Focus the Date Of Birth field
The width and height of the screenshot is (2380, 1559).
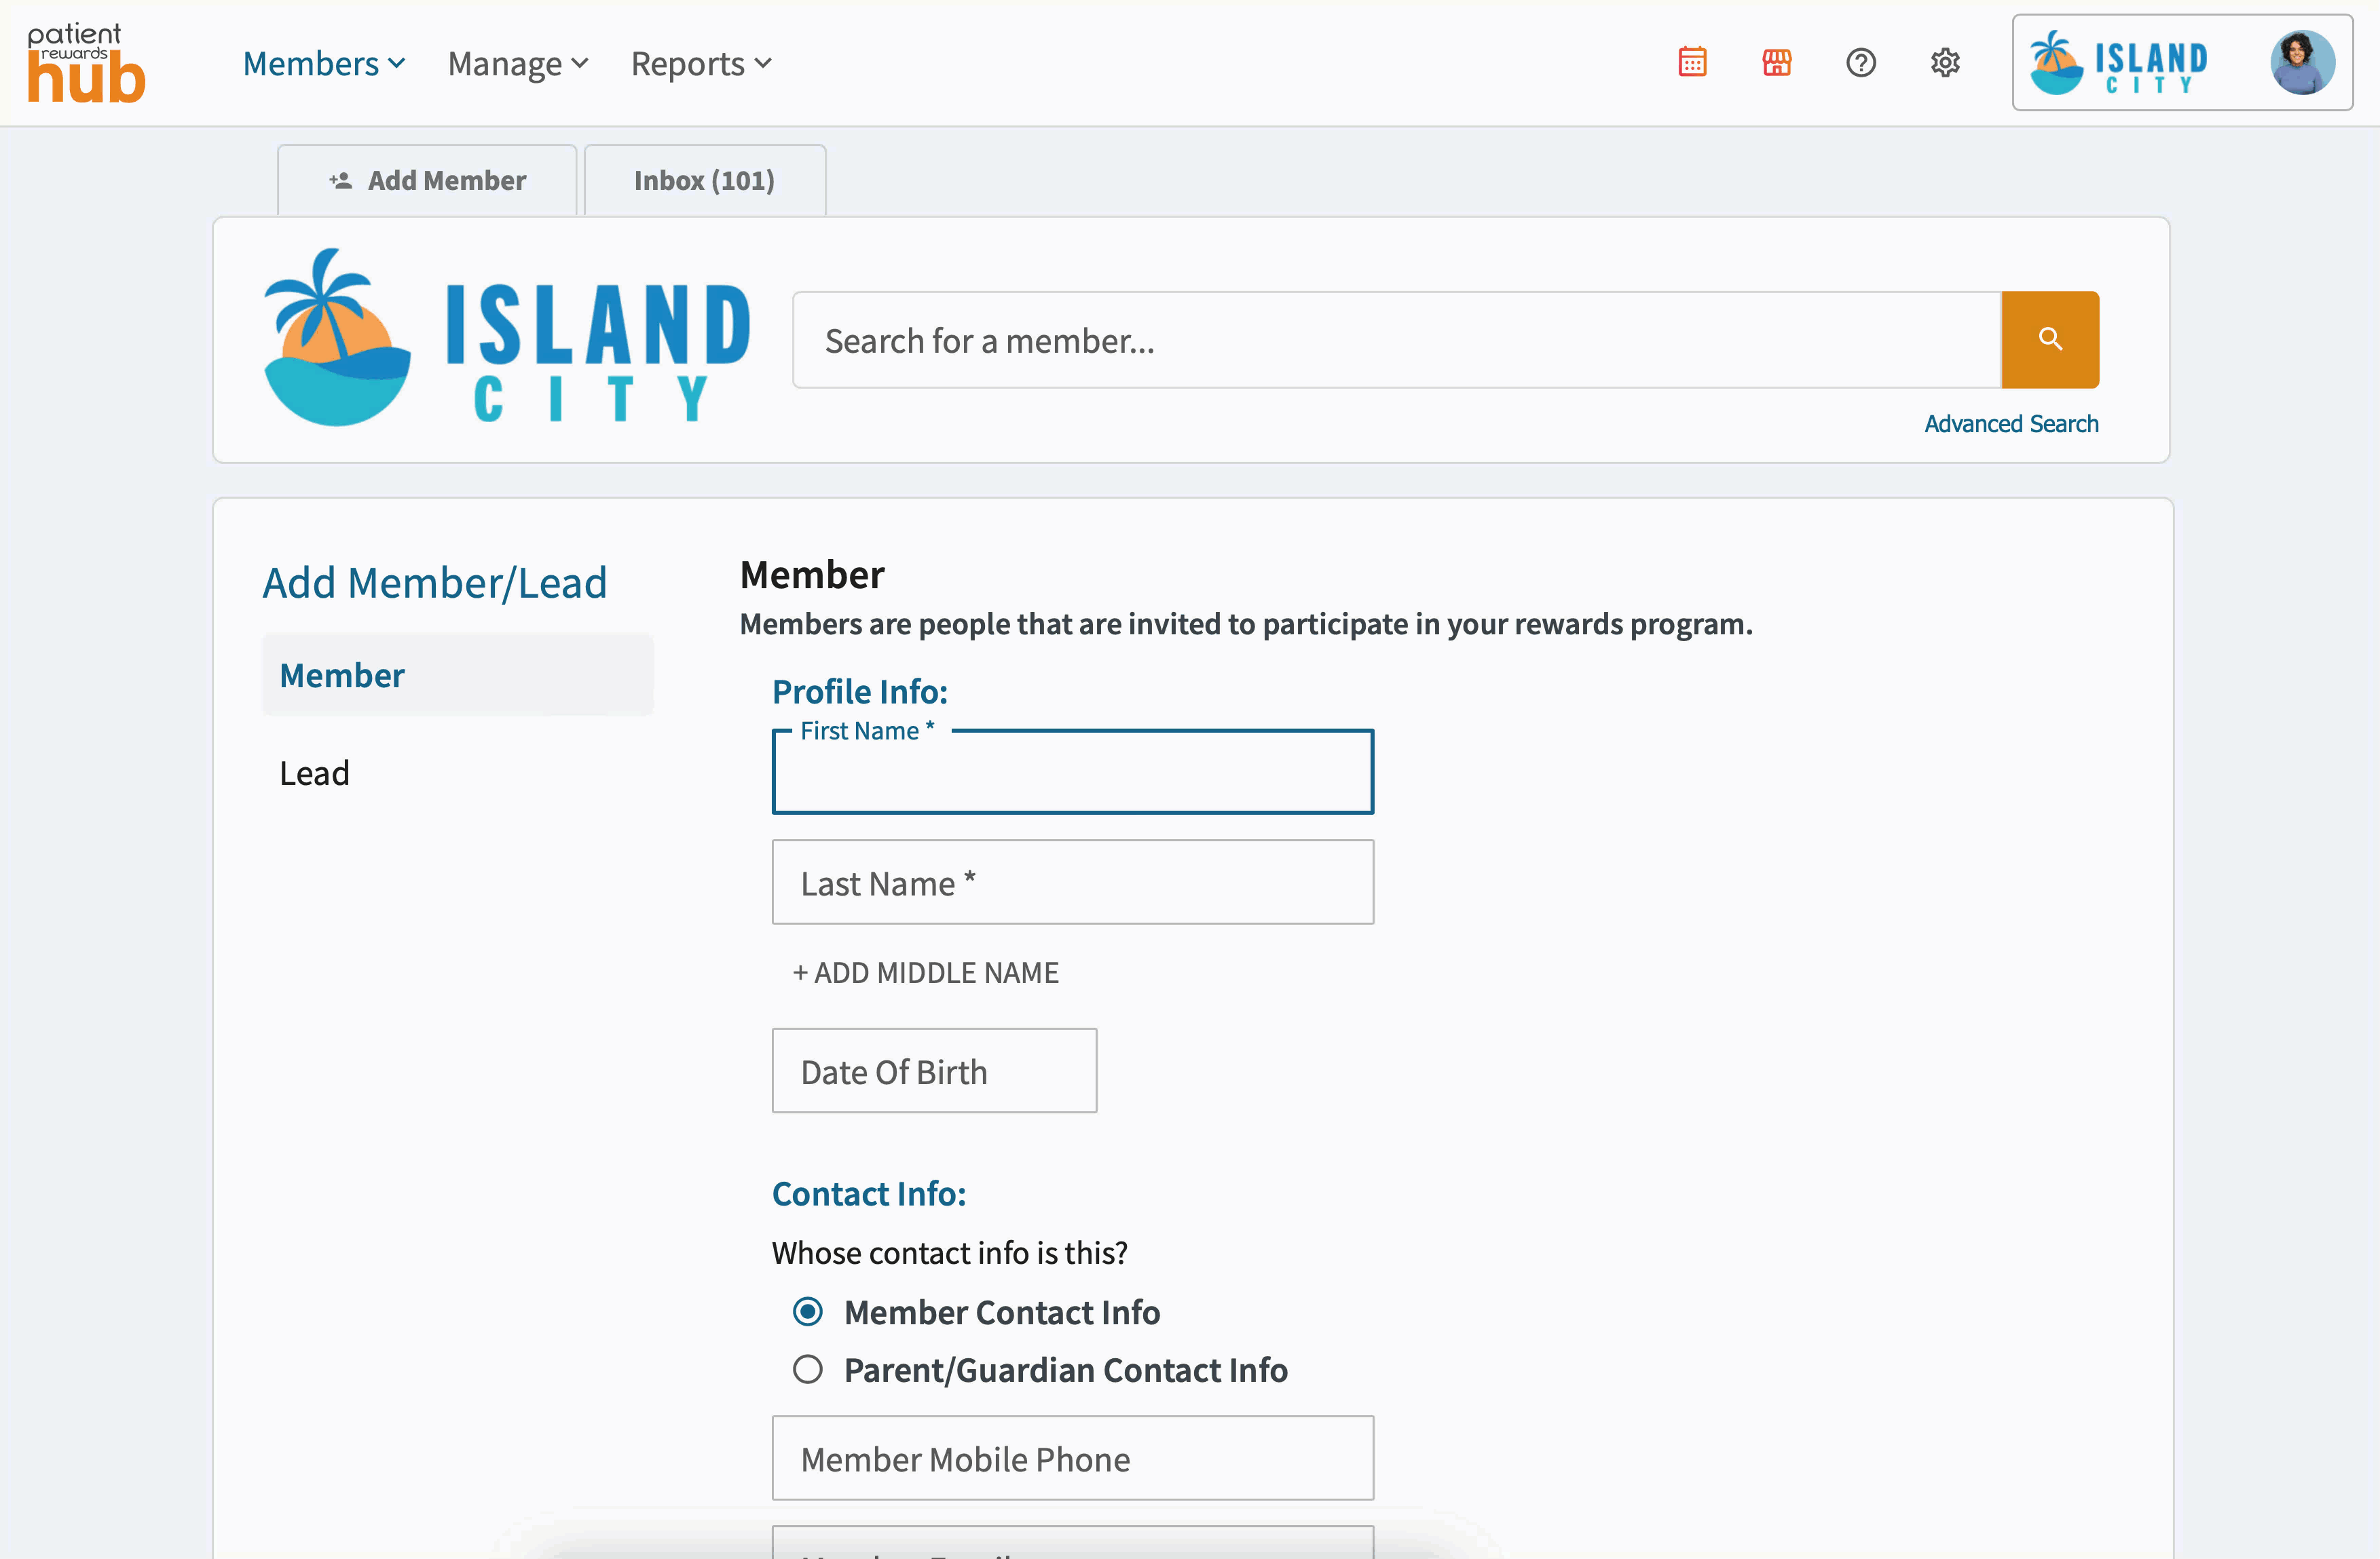click(933, 1071)
